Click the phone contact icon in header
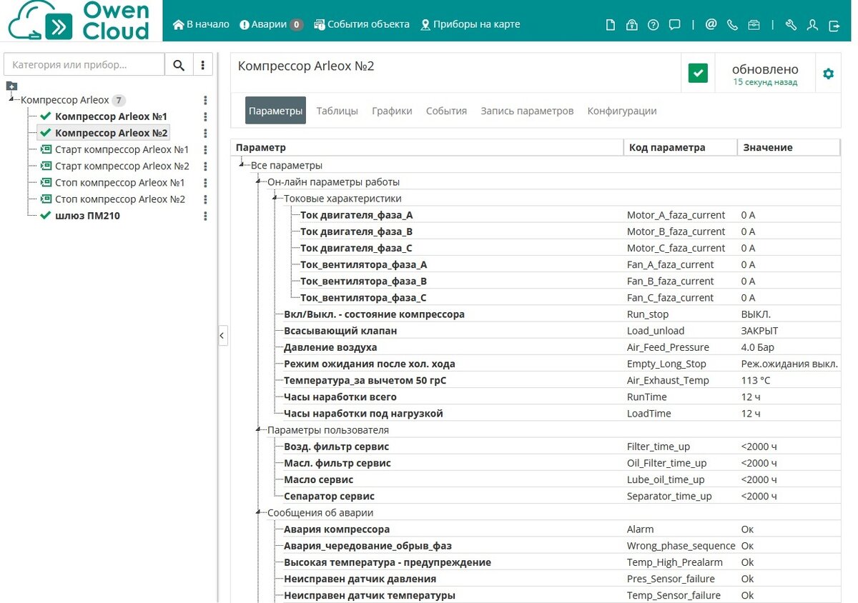Viewport: 858px width, 603px height. click(x=732, y=24)
